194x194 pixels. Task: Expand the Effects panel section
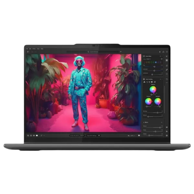[x=144, y=123]
